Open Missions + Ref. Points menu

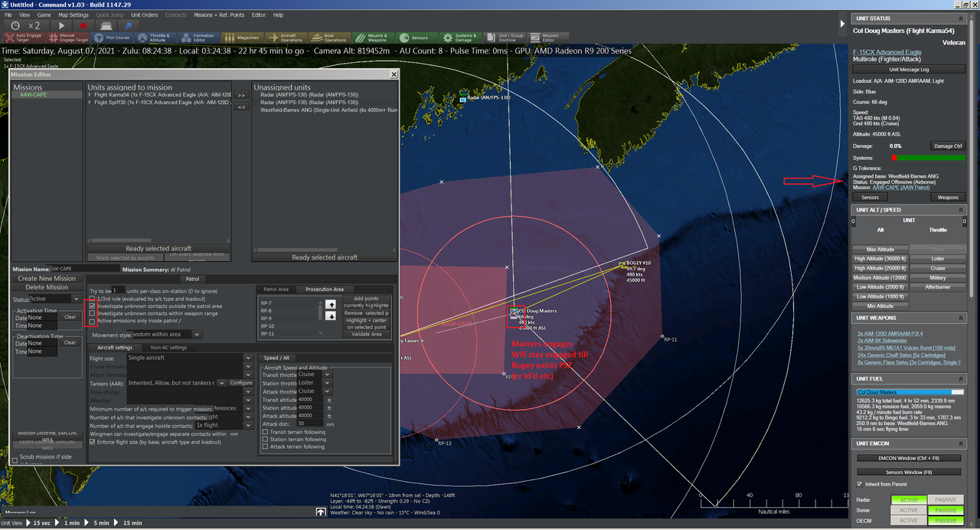(218, 15)
